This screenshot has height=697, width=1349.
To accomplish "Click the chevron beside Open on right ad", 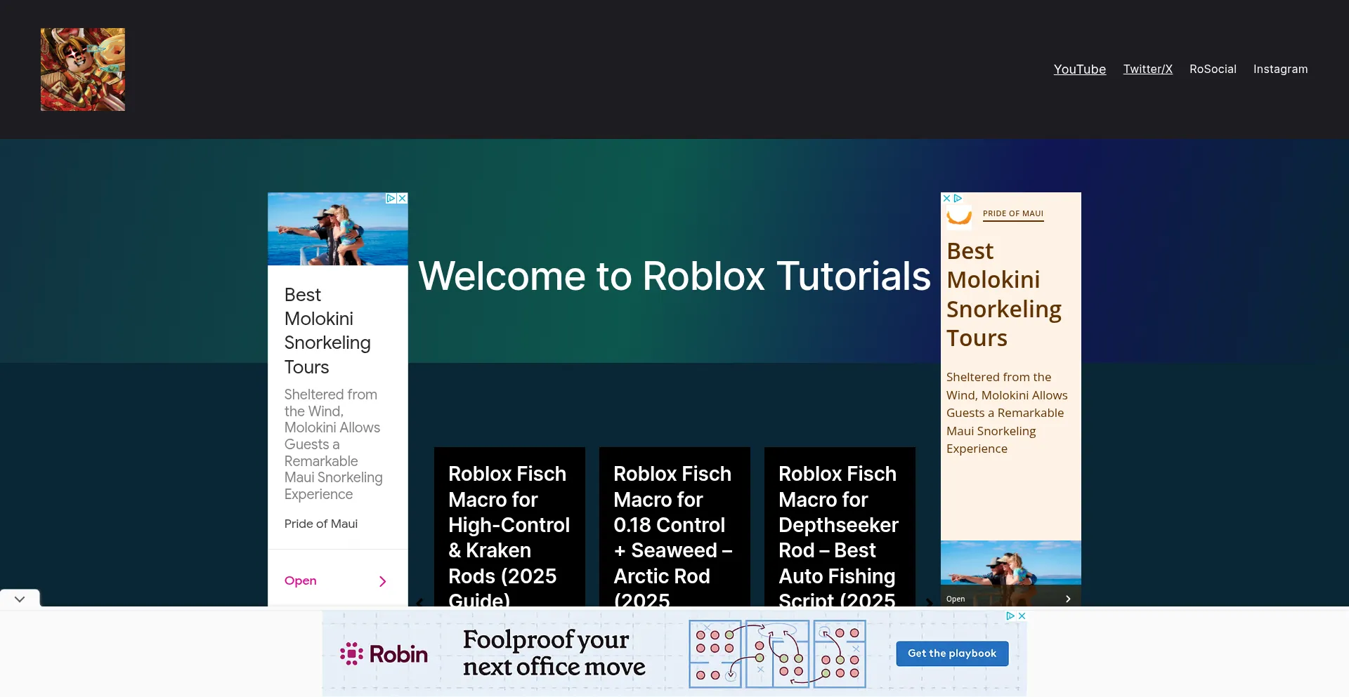I will [x=1067, y=599].
